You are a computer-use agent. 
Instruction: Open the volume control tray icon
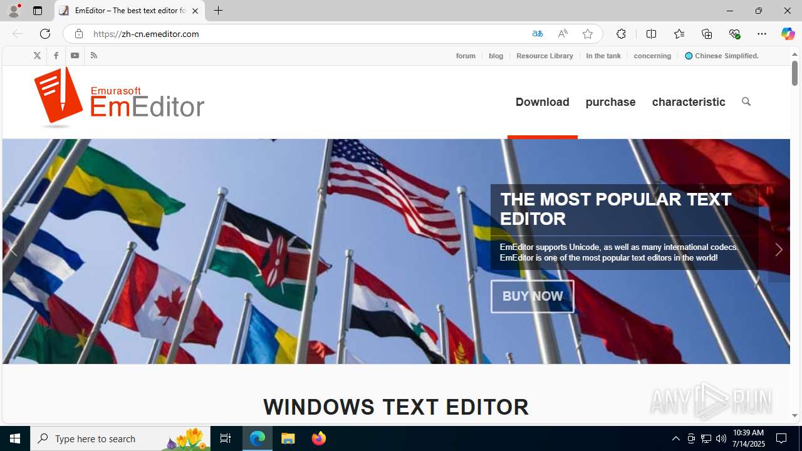pyautogui.click(x=721, y=438)
